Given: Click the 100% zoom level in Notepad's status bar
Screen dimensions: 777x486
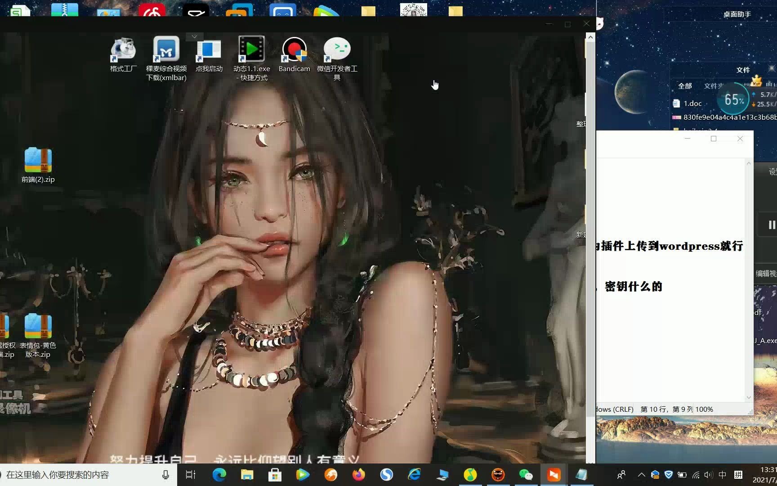Looking at the screenshot, I should 704,409.
